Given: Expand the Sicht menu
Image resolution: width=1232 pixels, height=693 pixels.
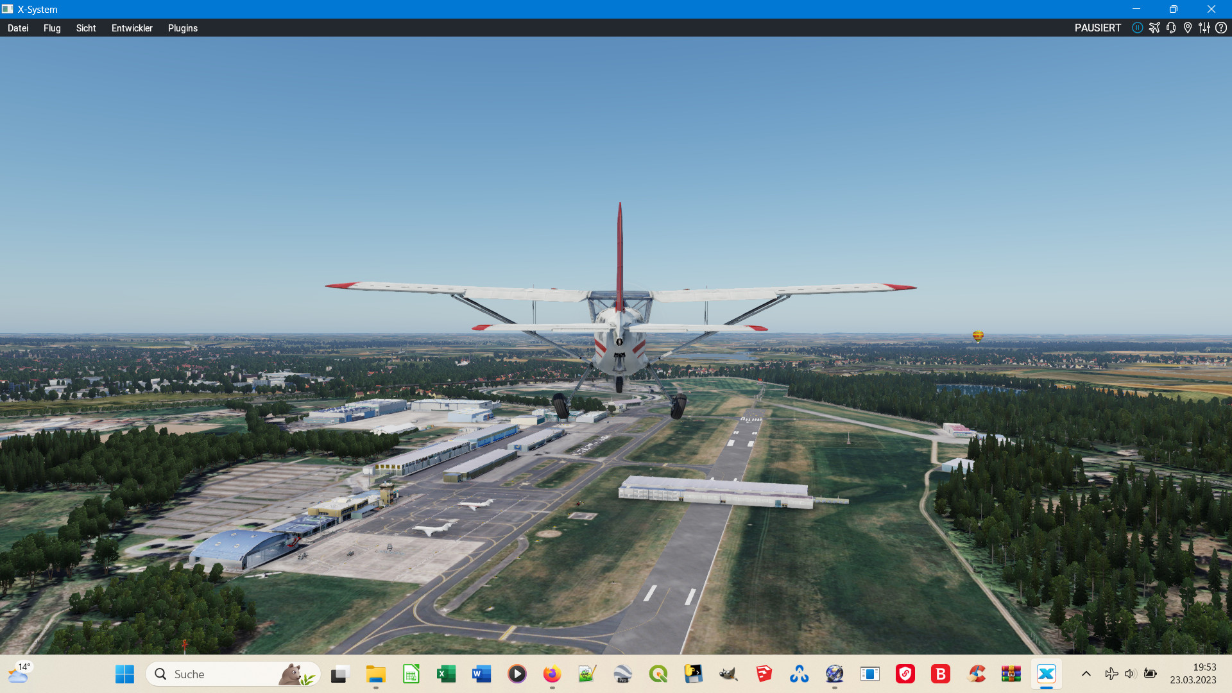Looking at the screenshot, I should [x=86, y=28].
